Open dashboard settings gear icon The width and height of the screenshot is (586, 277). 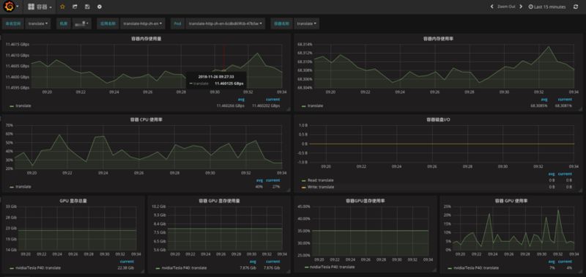tap(99, 7)
